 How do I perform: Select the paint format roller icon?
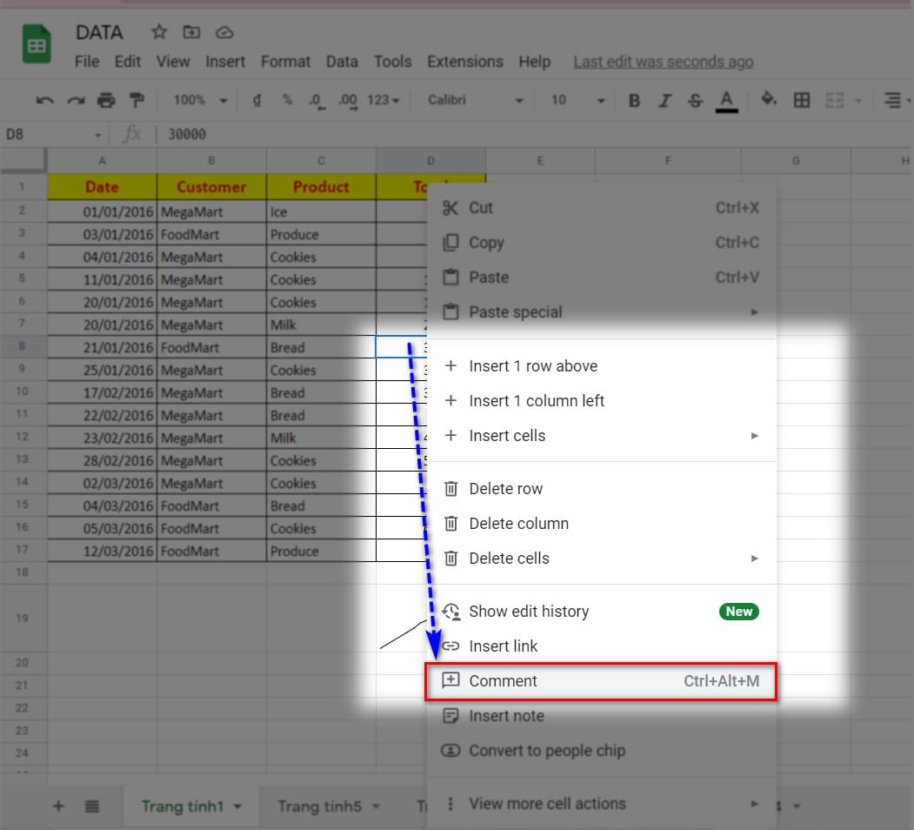coord(137,100)
